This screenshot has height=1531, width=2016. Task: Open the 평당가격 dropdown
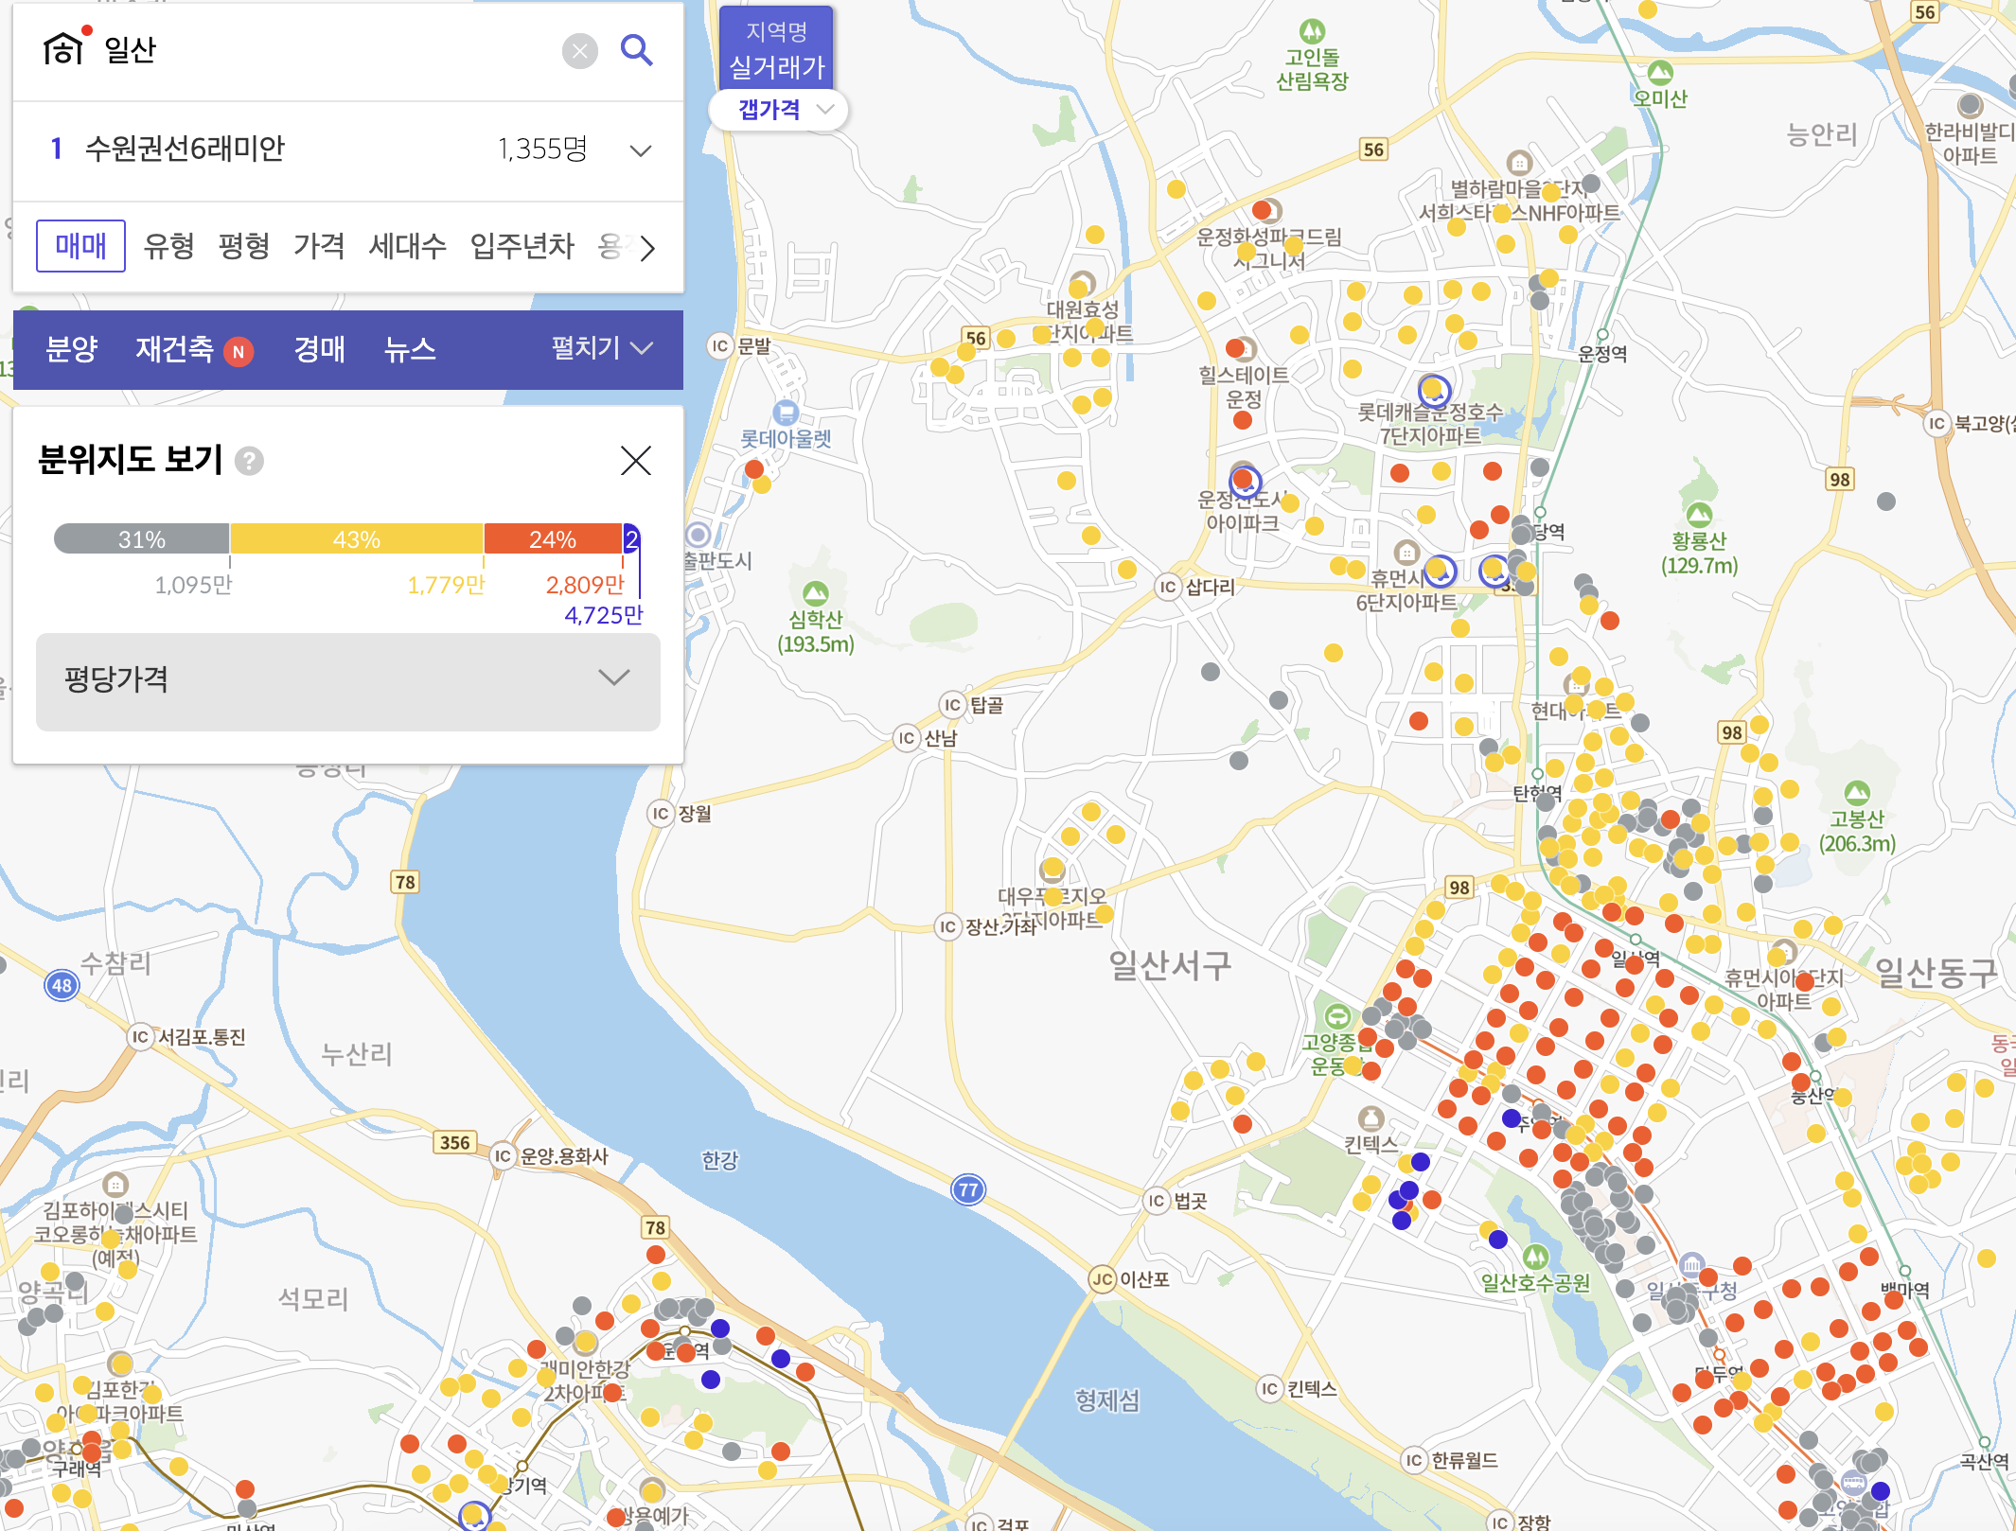tap(347, 679)
